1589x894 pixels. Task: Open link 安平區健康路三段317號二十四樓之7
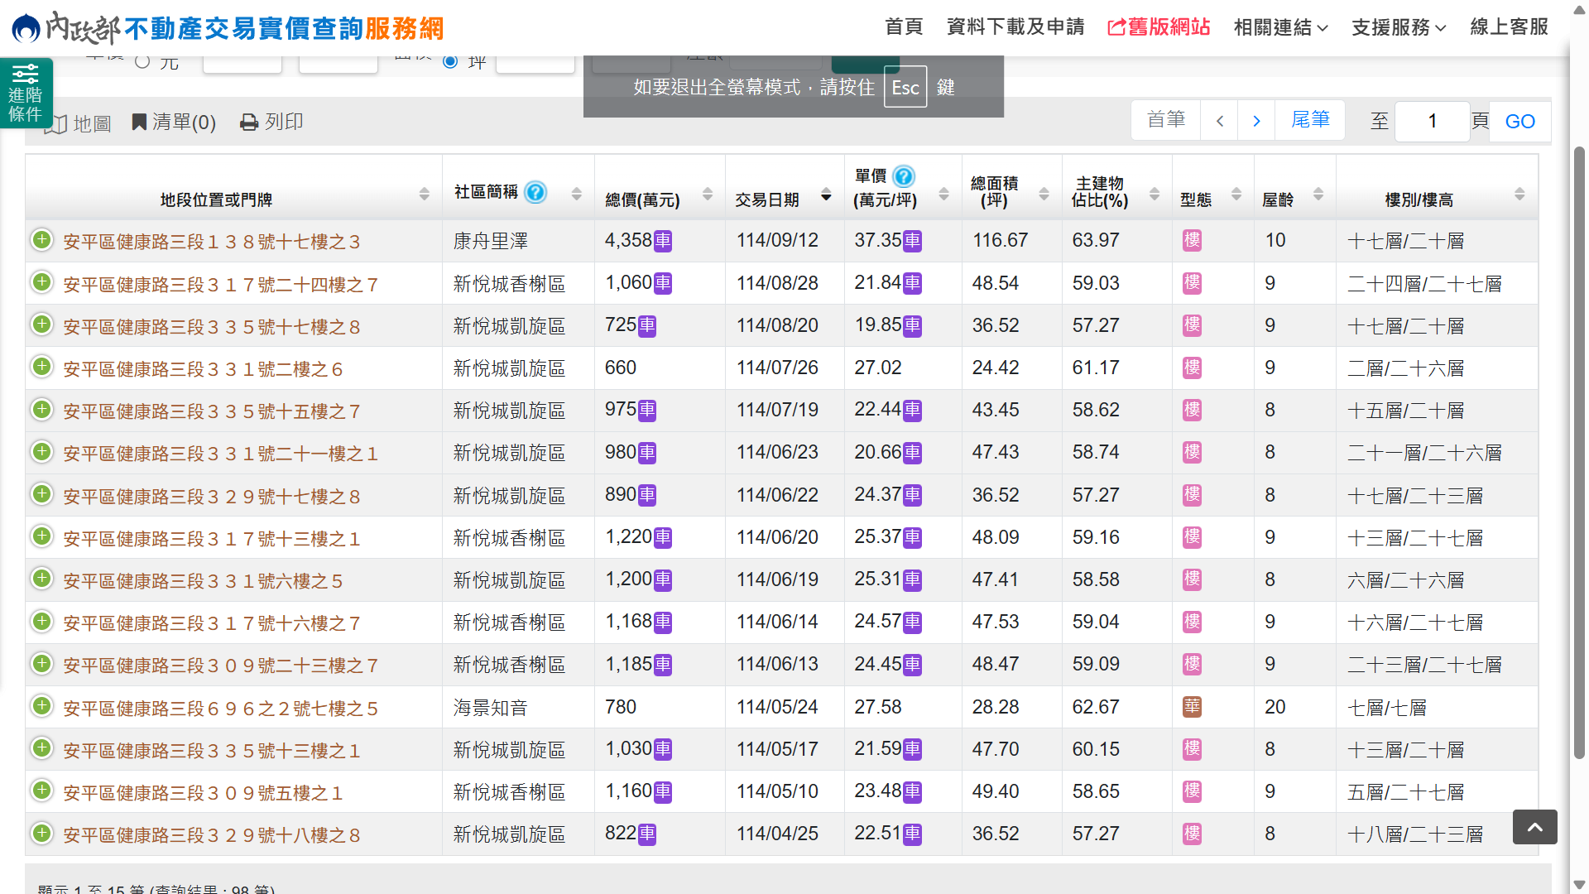[220, 285]
